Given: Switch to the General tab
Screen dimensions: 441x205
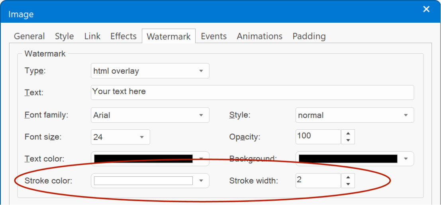Looking at the screenshot, I should point(29,36).
